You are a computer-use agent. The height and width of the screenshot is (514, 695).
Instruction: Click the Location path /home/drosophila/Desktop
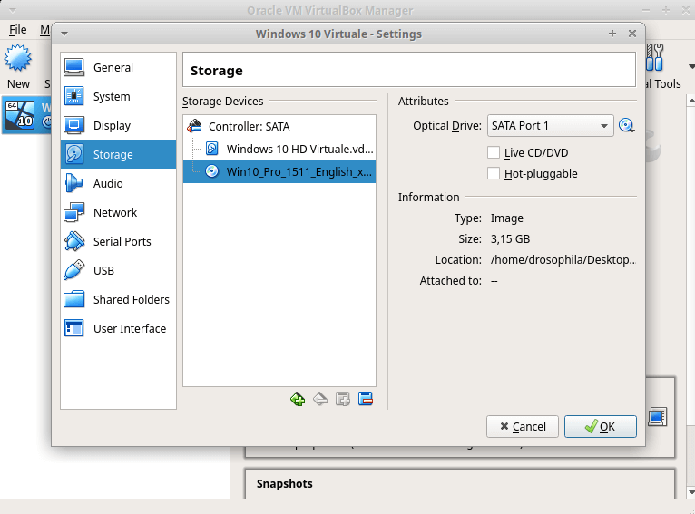pyautogui.click(x=563, y=260)
